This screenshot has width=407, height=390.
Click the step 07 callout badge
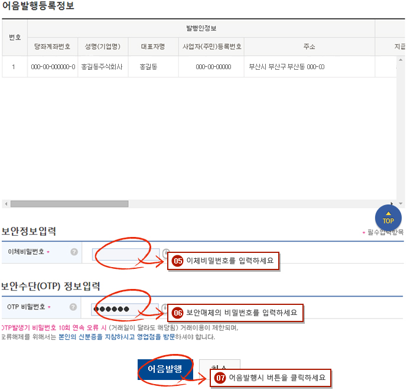point(220,378)
